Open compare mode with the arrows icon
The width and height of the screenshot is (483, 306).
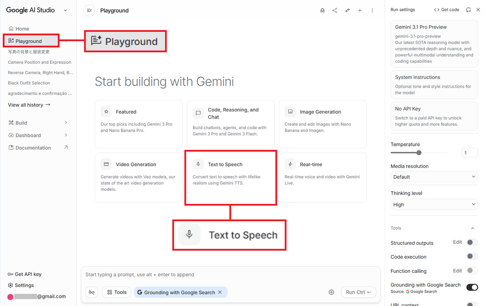347,10
